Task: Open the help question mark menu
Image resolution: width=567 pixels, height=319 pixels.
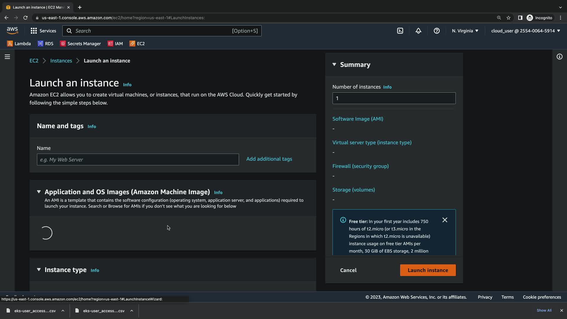Action: point(436,31)
